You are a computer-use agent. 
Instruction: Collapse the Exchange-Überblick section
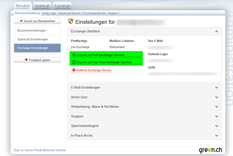216,32
